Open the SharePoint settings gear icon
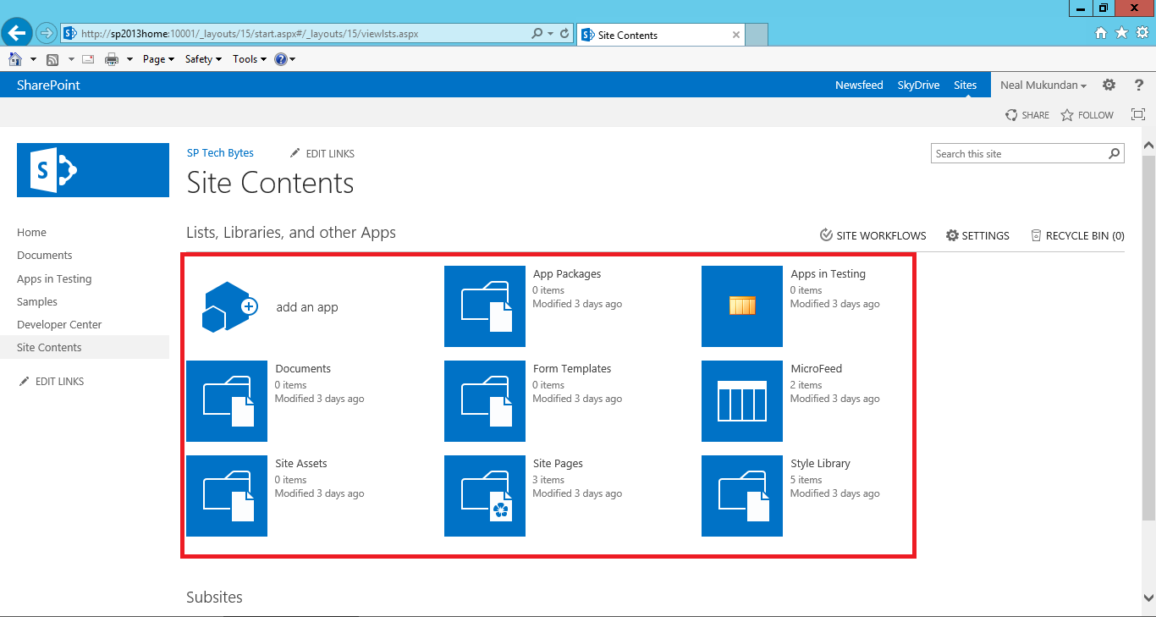 (x=1109, y=85)
